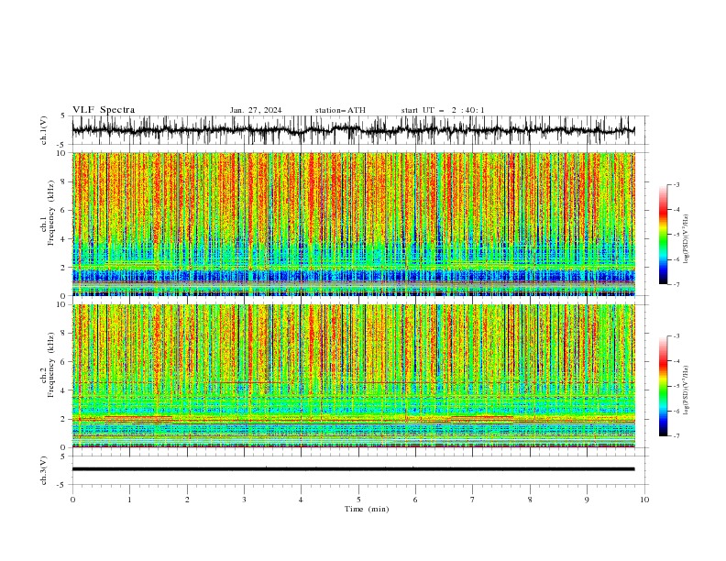
Task: Select the "Time (min)" x-axis label
Action: pyautogui.click(x=367, y=509)
